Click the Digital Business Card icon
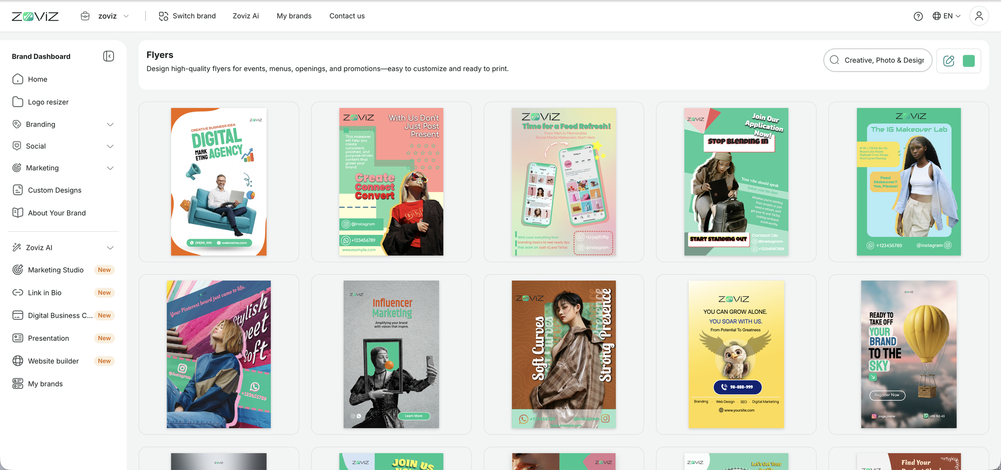The image size is (1001, 470). tap(18, 315)
